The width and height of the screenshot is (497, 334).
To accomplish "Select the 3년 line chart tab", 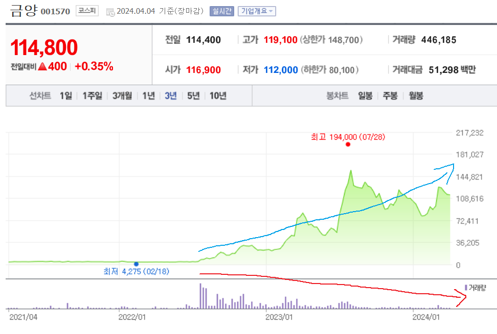I will pyautogui.click(x=171, y=96).
